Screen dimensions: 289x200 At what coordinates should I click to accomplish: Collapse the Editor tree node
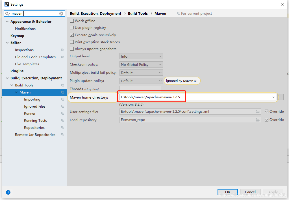click(x=7, y=43)
